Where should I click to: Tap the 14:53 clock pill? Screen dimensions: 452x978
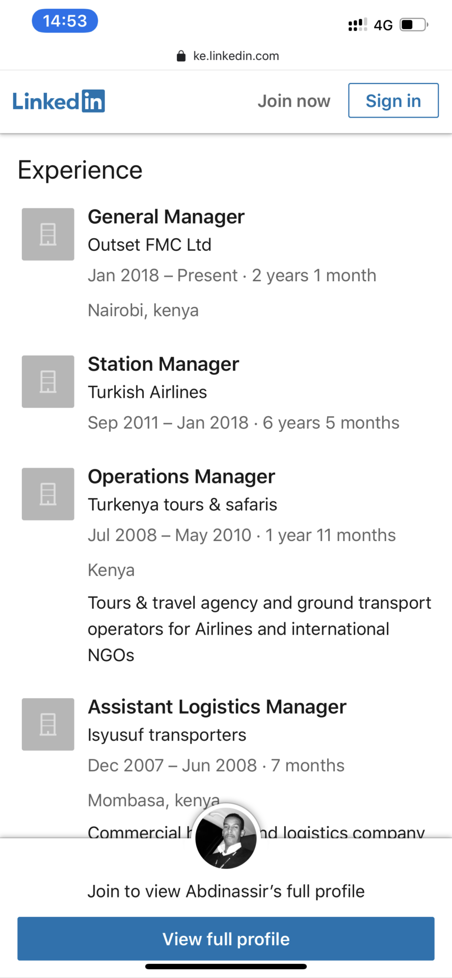pyautogui.click(x=65, y=21)
